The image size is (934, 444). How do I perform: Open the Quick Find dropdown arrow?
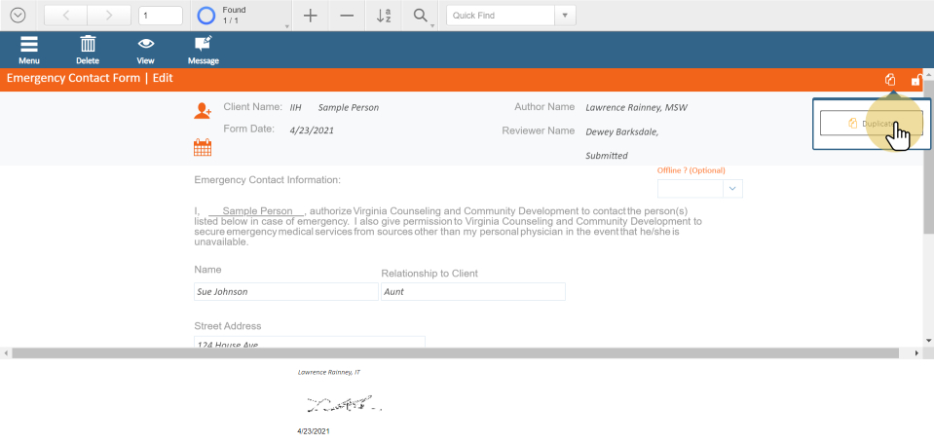tap(565, 16)
